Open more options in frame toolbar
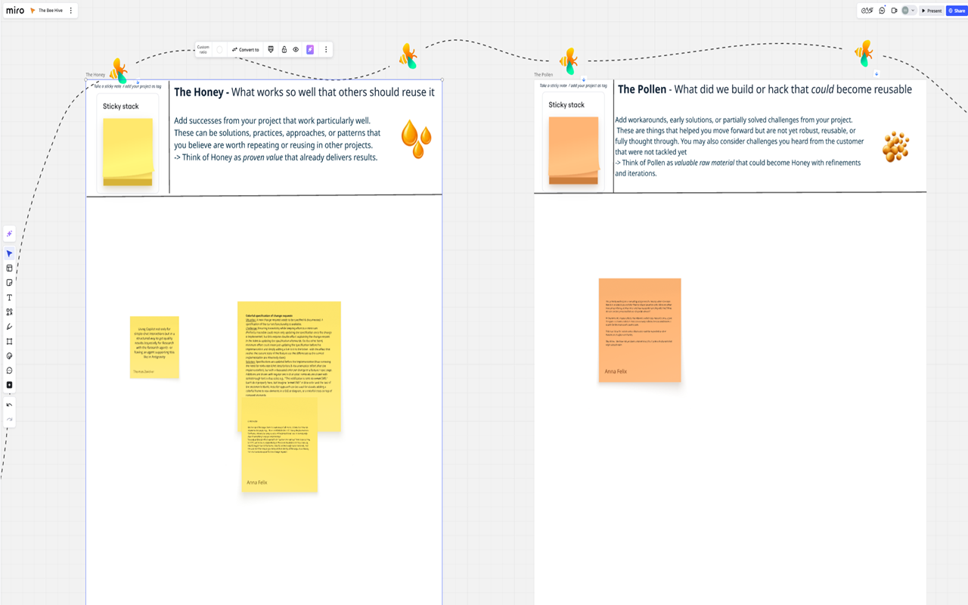Screen dimensions: 968x605 [x=326, y=50]
